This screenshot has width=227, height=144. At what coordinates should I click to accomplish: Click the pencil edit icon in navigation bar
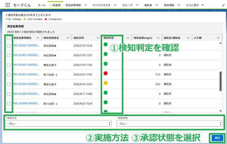[x=223, y=5]
